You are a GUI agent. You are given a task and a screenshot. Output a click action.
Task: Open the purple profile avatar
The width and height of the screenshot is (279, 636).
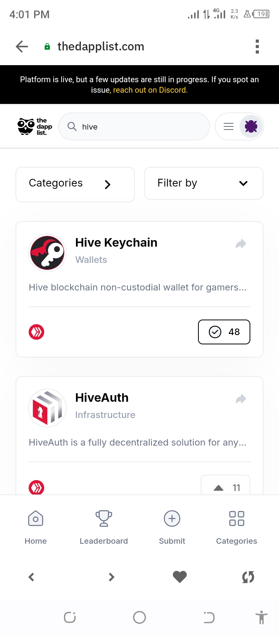[251, 126]
